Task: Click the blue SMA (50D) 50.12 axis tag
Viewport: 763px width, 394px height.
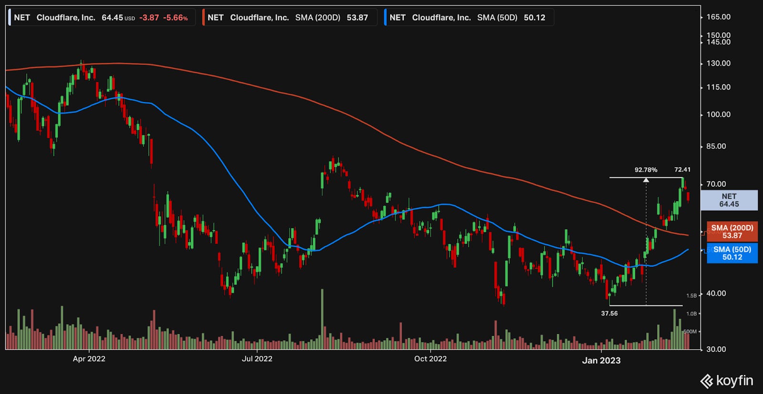Action: click(732, 253)
